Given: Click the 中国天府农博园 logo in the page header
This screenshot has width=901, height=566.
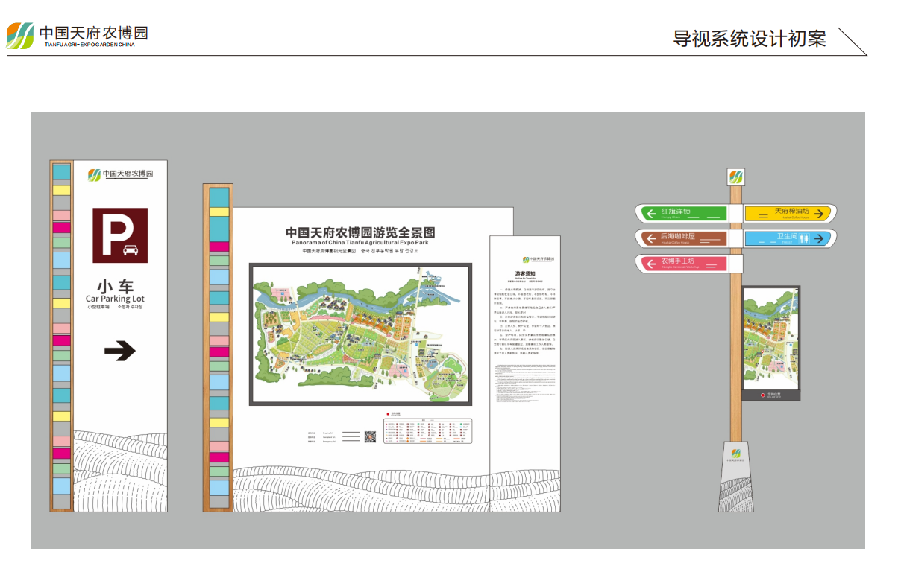Looking at the screenshot, I should click(78, 35).
